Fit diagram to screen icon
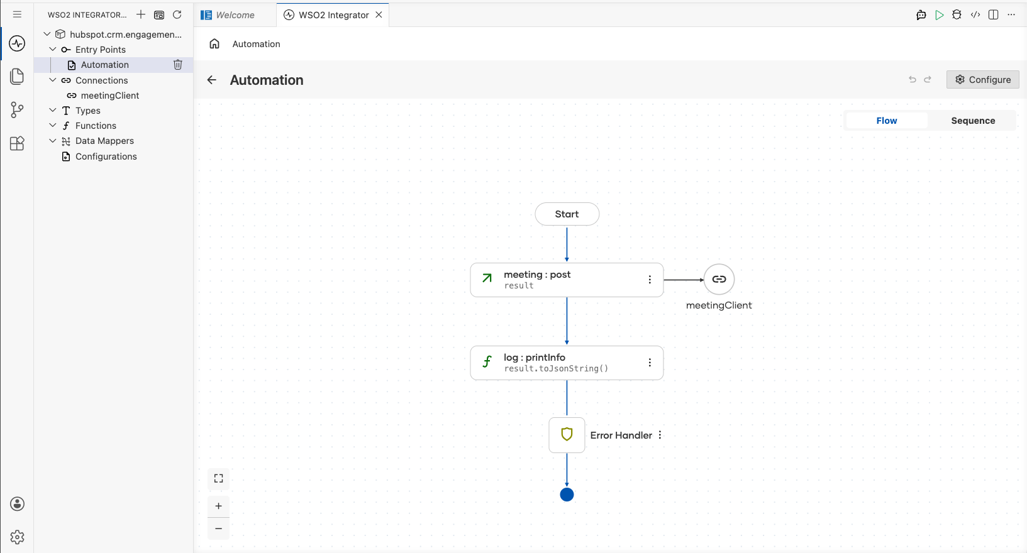The height and width of the screenshot is (553, 1027). pyautogui.click(x=219, y=479)
